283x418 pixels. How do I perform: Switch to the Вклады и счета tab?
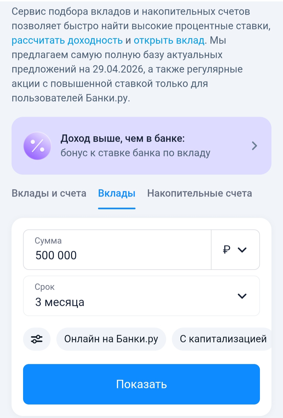(49, 193)
